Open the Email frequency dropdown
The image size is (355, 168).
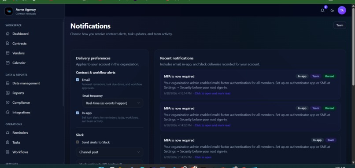[x=113, y=103]
